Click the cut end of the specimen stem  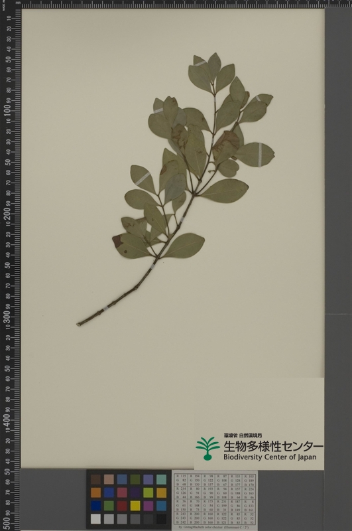(78, 325)
